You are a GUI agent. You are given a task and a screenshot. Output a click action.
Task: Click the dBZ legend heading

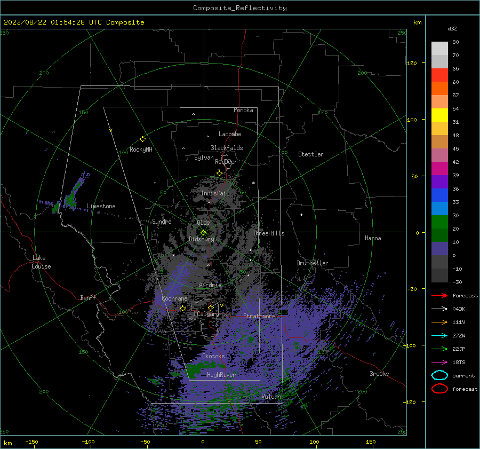(452, 28)
